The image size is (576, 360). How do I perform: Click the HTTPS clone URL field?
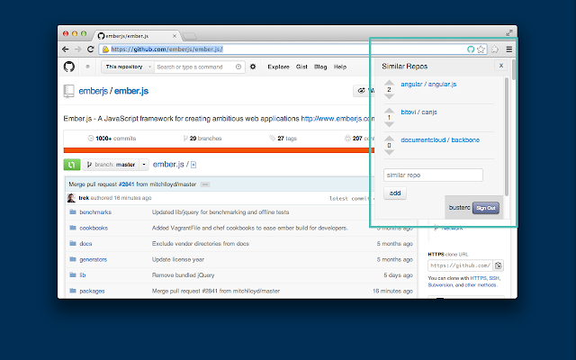[461, 265]
